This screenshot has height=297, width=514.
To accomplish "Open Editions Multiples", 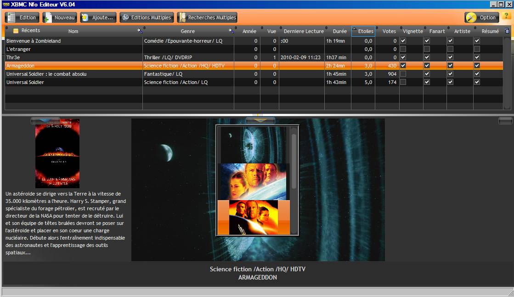I will click(x=147, y=17).
